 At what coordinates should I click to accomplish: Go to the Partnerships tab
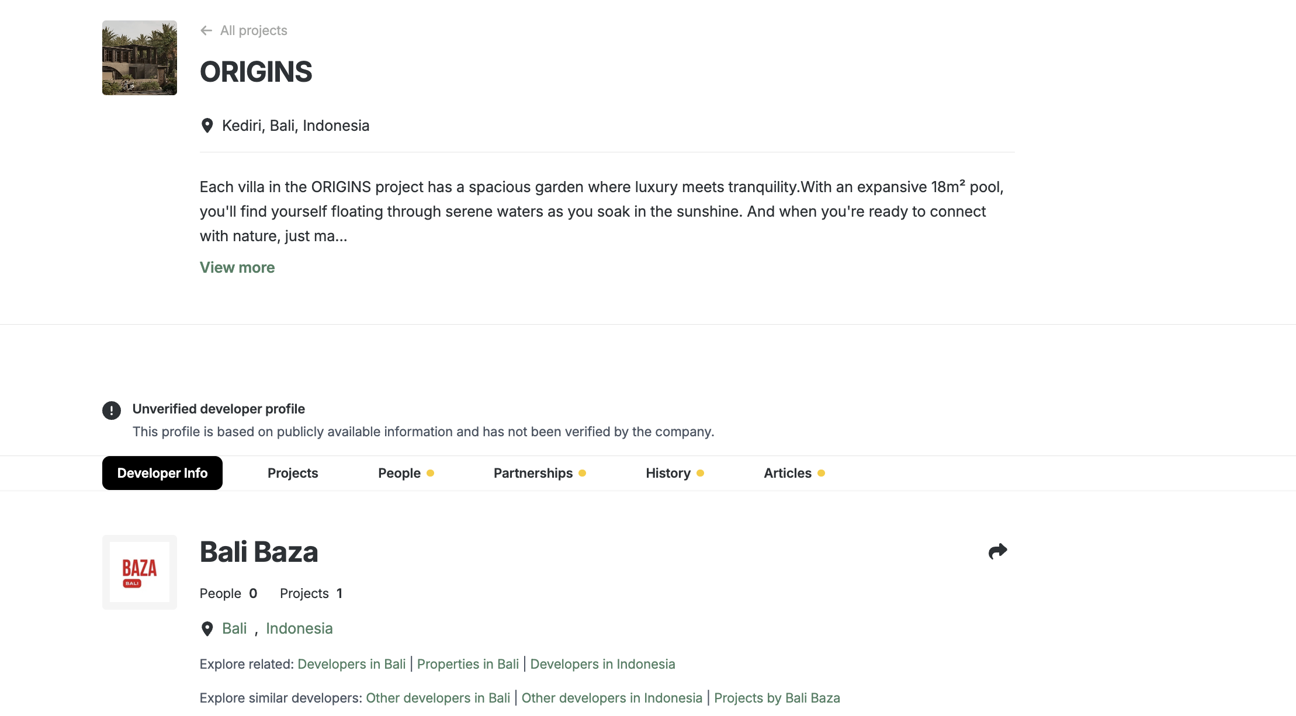tap(533, 473)
